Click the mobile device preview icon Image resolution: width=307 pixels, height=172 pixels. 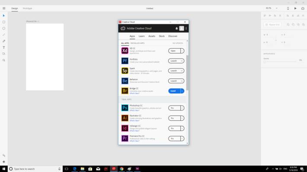[288, 8]
